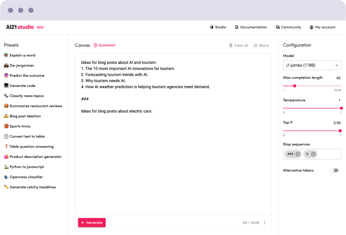Remove the "5." stop sequence chip

click(x=313, y=154)
